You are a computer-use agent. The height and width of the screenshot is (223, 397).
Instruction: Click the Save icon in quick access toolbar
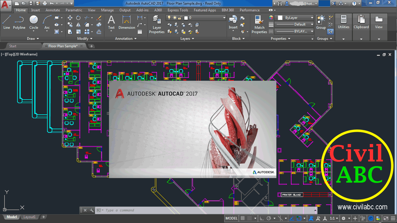pos(31,3)
